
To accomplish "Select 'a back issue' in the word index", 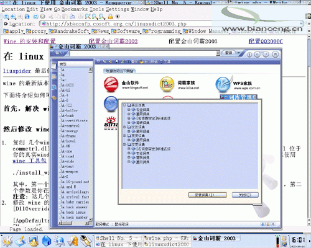I will [x=73, y=212].
